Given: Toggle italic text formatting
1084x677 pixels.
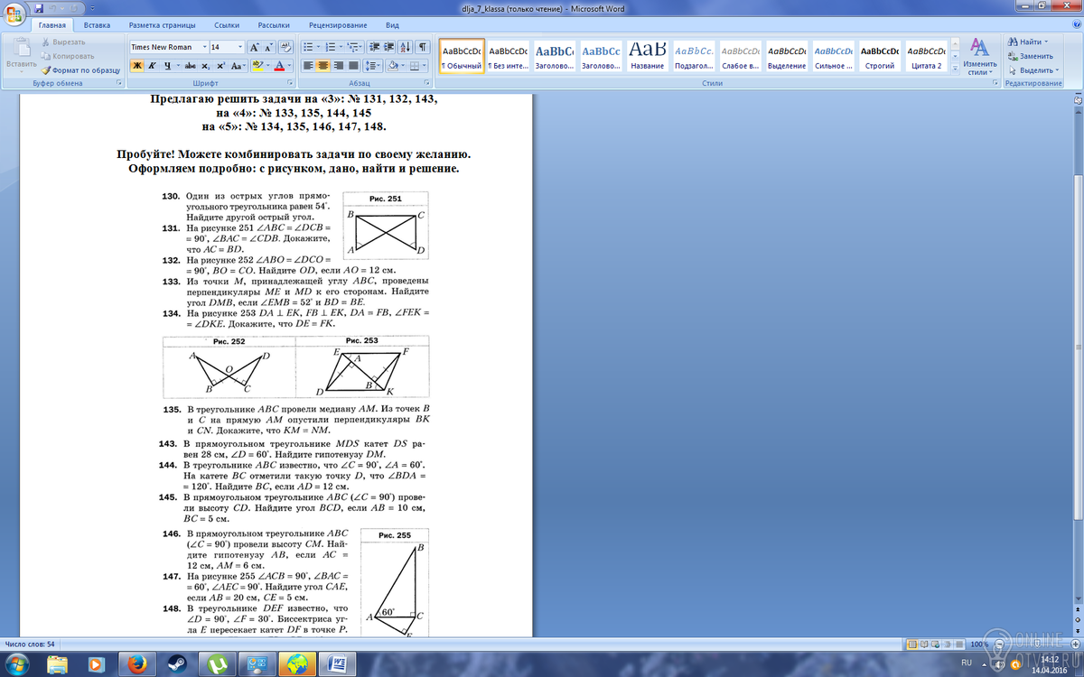Looking at the screenshot, I should (x=154, y=66).
